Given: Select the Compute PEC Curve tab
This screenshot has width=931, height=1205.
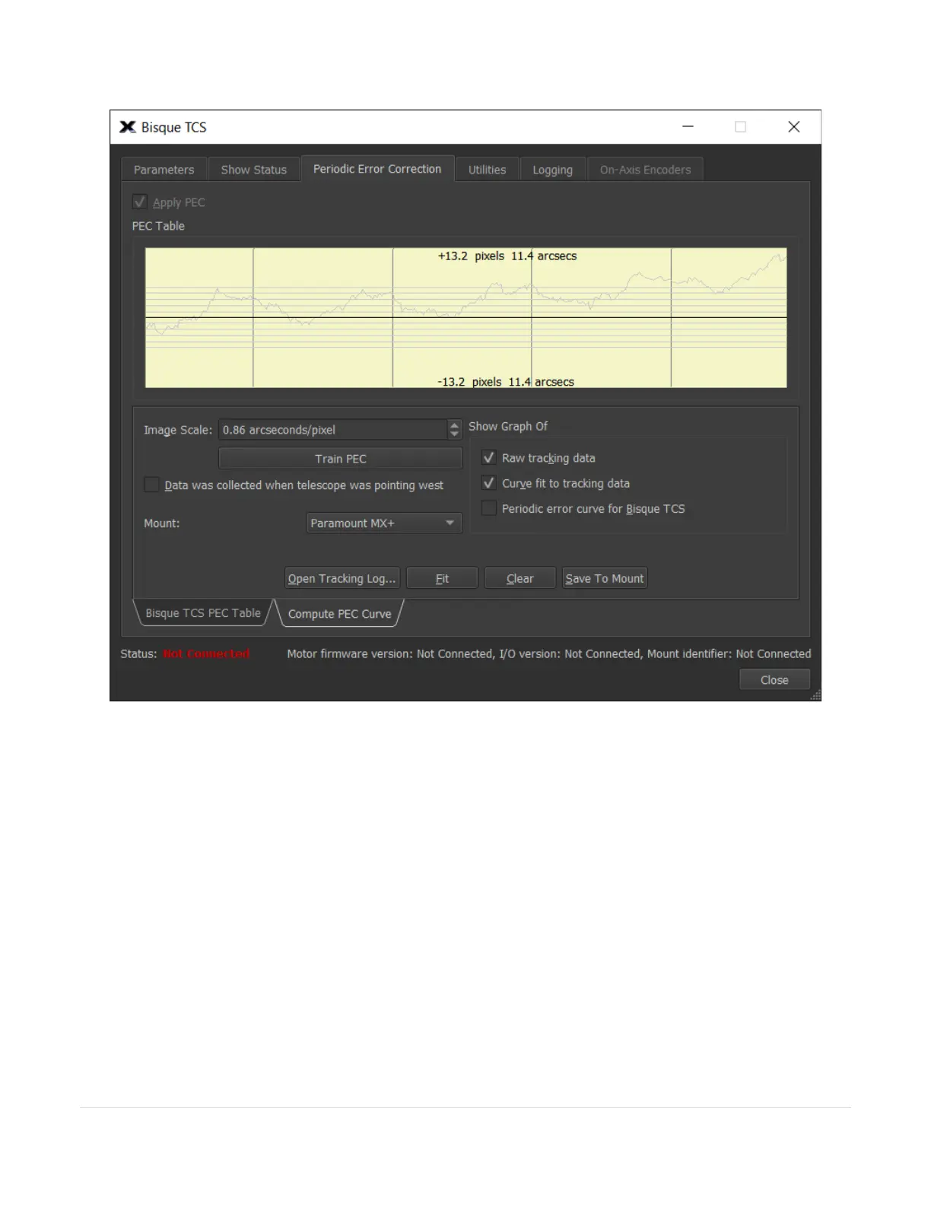Looking at the screenshot, I should (339, 614).
